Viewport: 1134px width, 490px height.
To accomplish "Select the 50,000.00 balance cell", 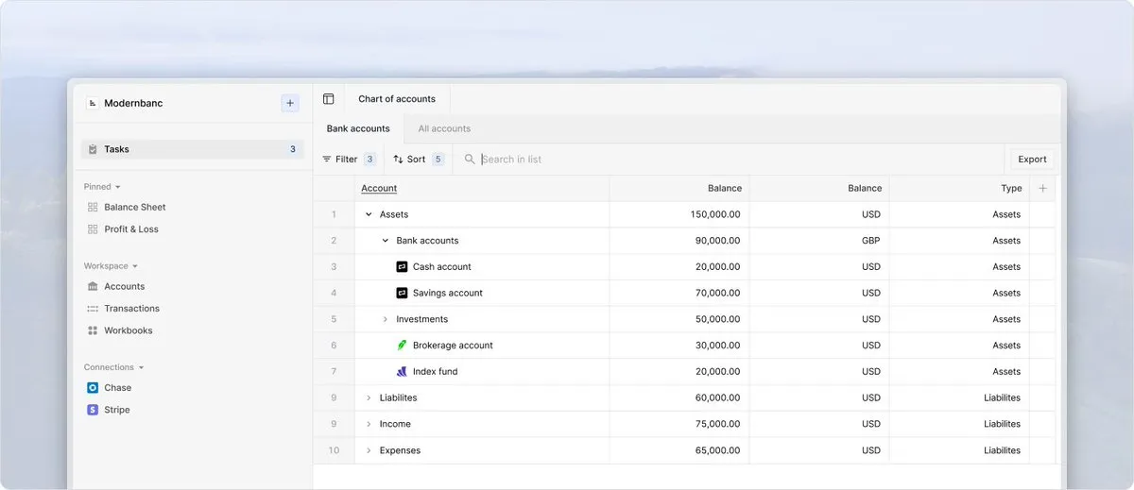I will pos(679,319).
